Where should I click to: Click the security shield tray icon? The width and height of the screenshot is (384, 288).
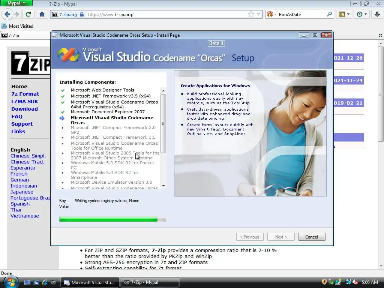click(324, 282)
